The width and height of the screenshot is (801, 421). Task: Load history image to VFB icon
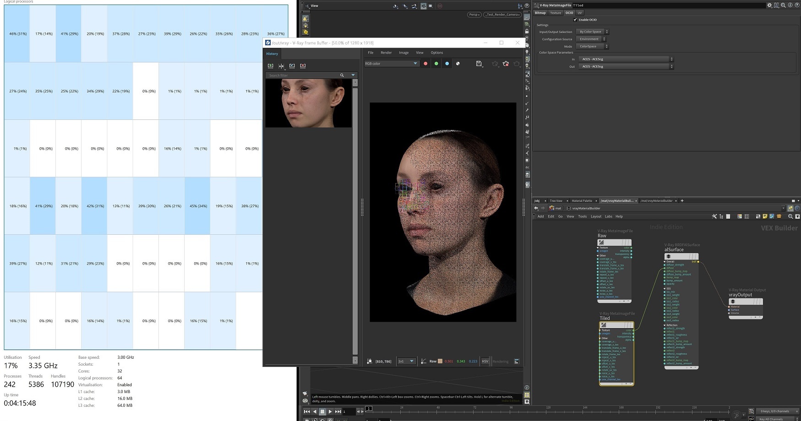tap(292, 66)
